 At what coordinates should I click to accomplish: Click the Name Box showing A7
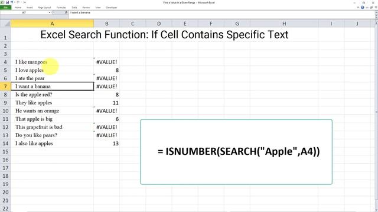[24, 12]
